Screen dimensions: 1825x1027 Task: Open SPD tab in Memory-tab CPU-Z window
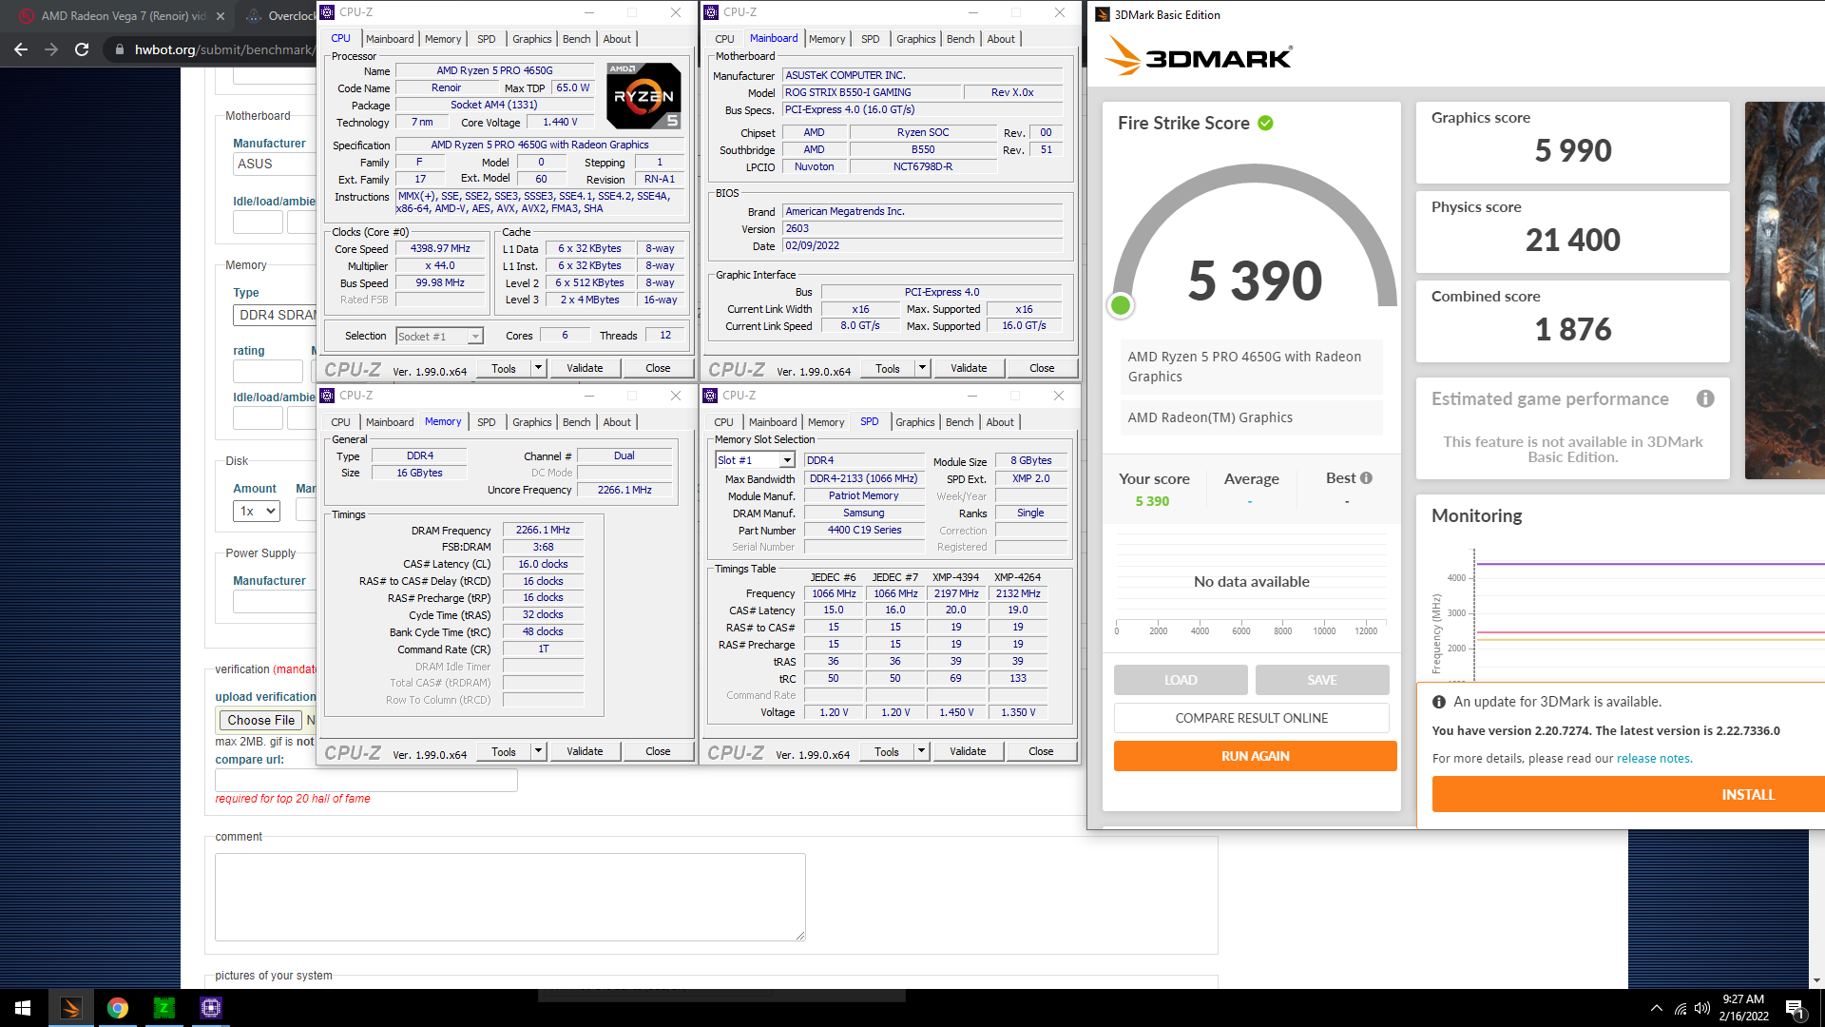click(487, 422)
